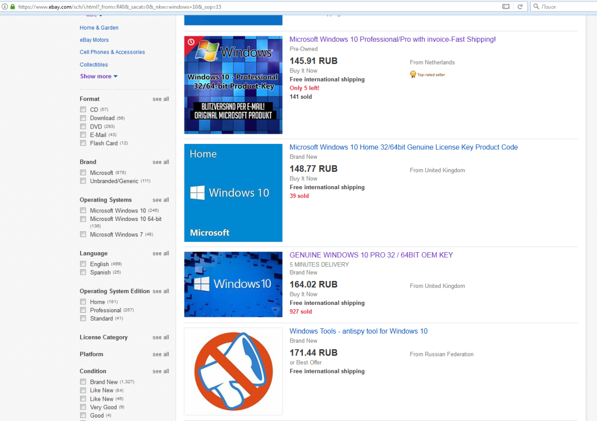The height and width of the screenshot is (421, 597).
Task: Open Cell Phones & Accessories category
Action: click(112, 52)
